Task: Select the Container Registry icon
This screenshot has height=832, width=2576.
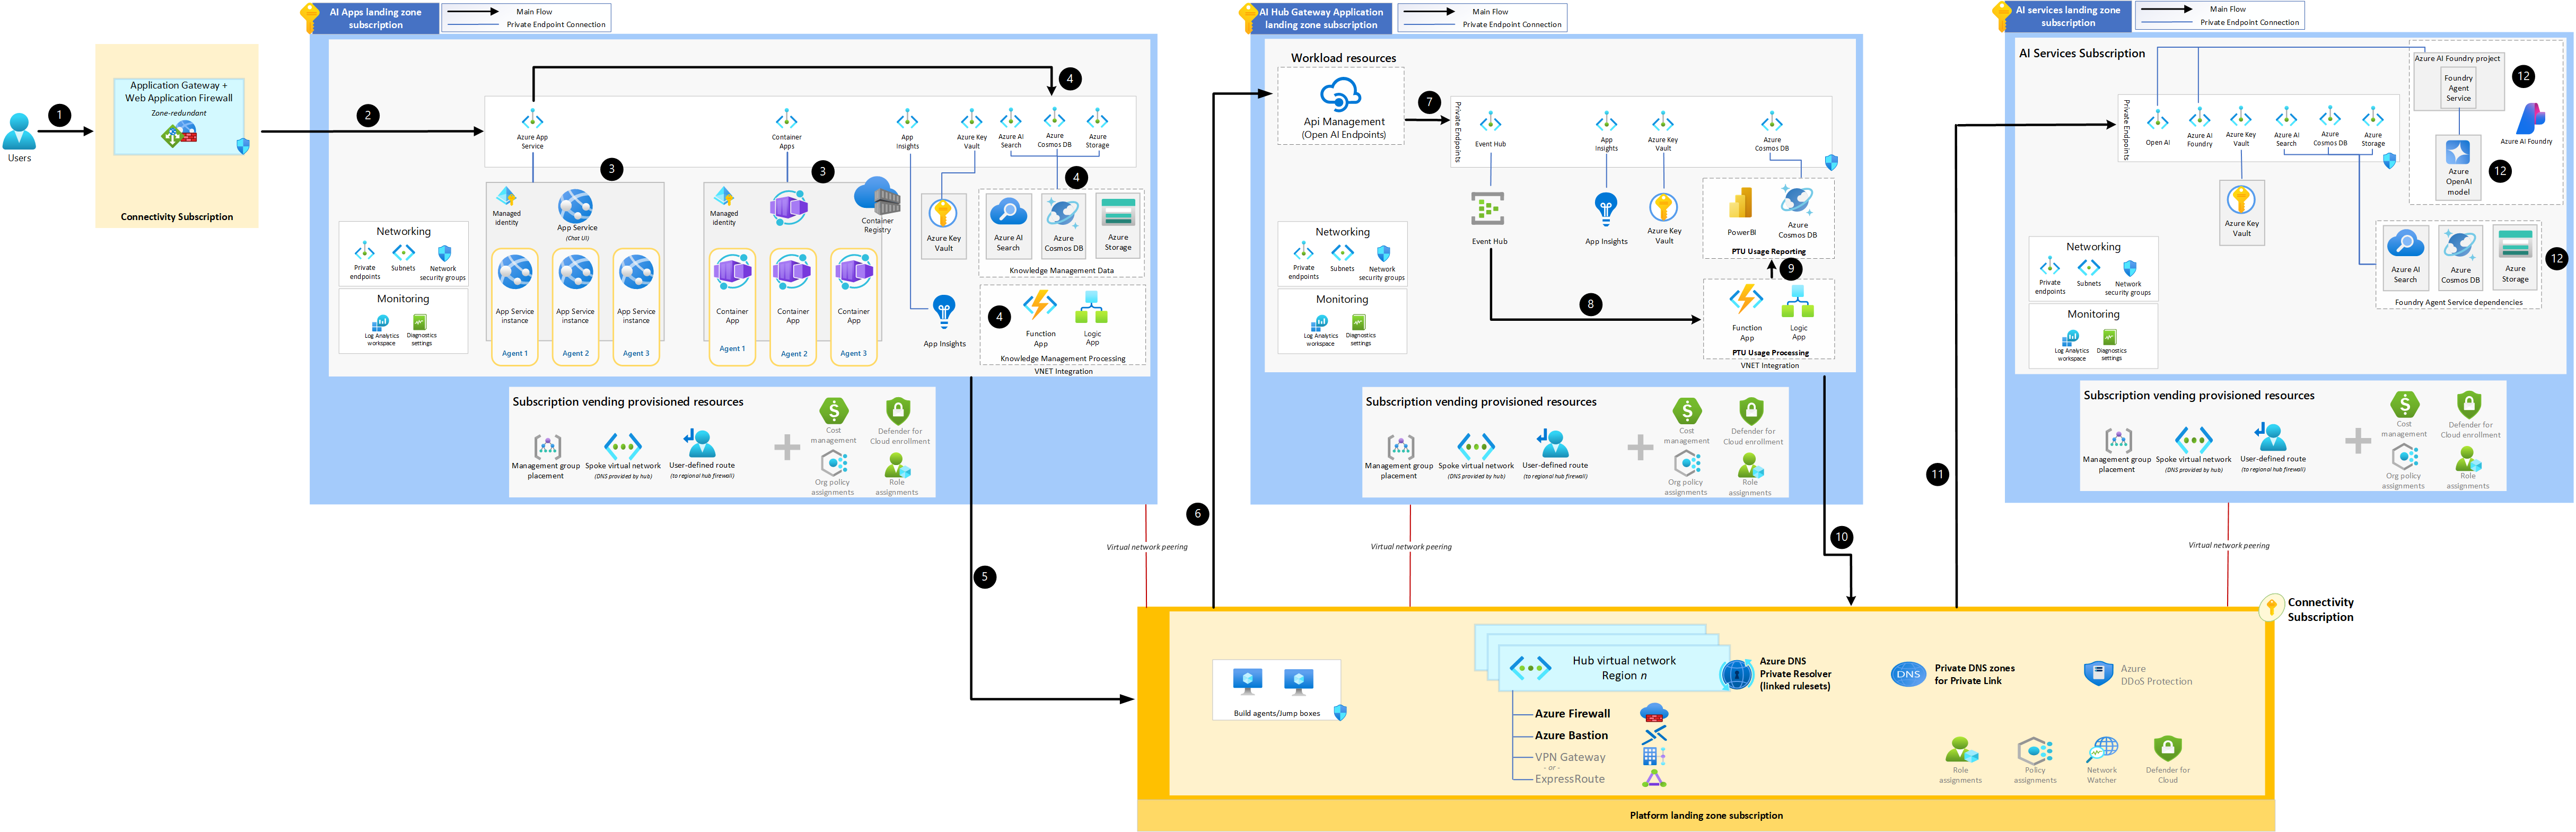Action: (x=877, y=196)
